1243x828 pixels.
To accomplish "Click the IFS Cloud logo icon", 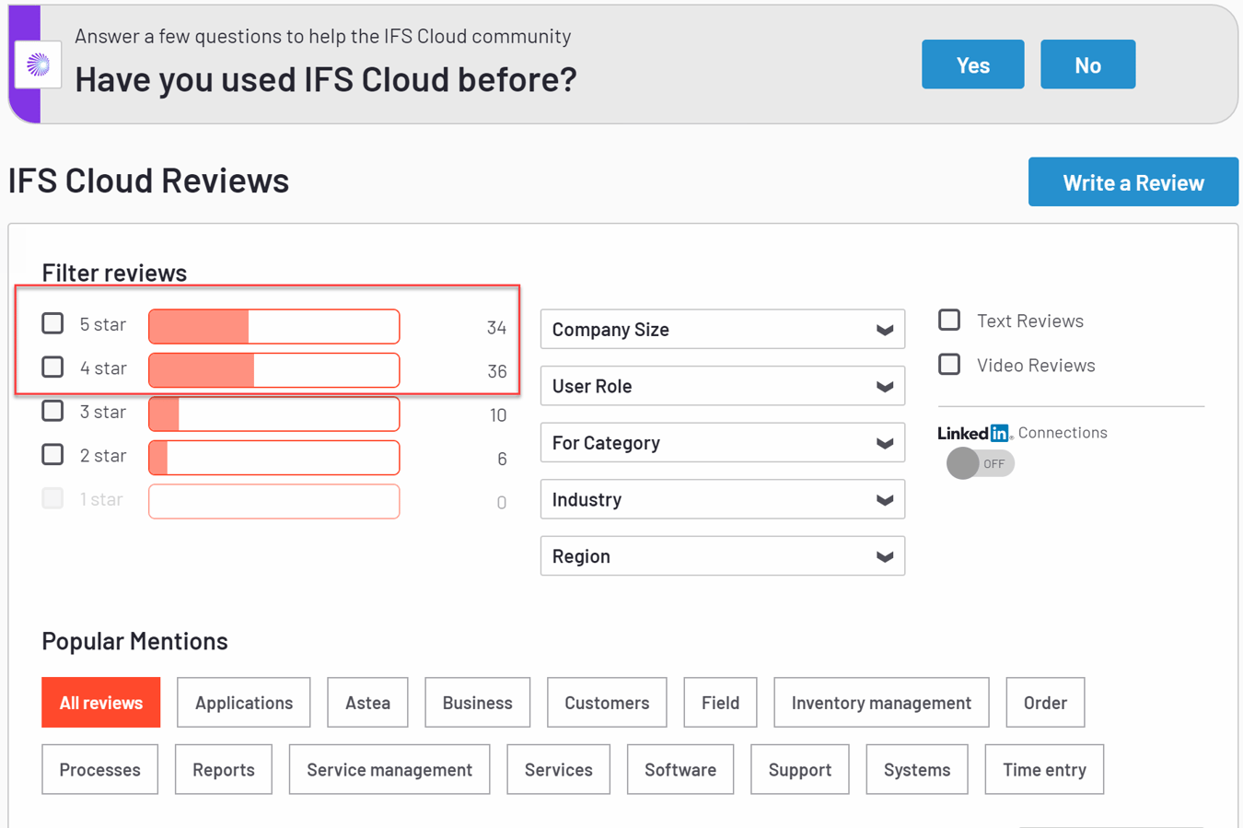I will [38, 64].
